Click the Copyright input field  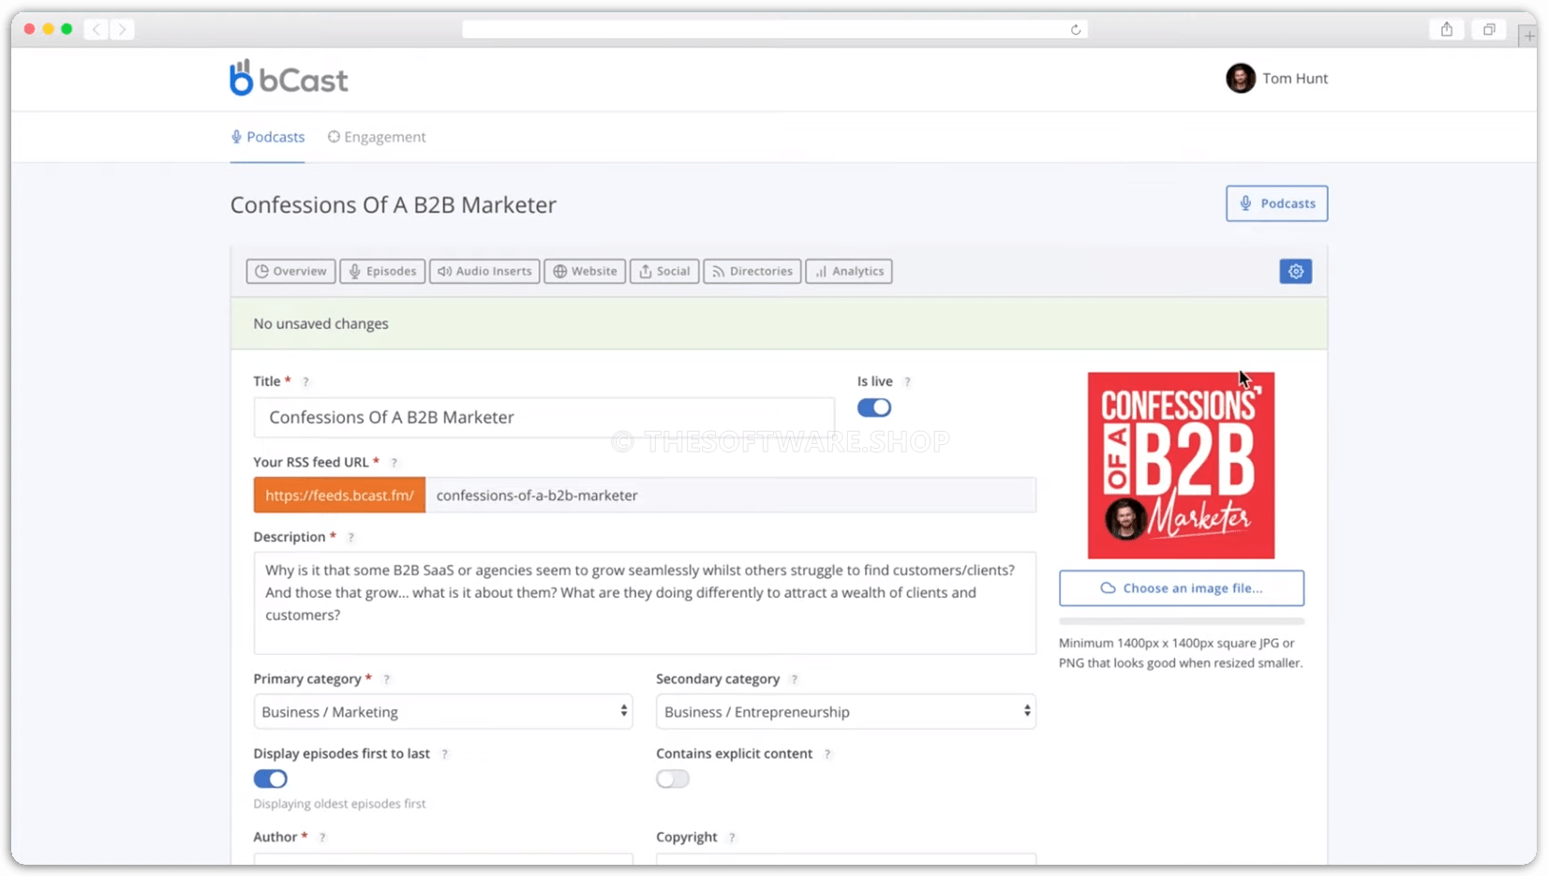pos(845,859)
